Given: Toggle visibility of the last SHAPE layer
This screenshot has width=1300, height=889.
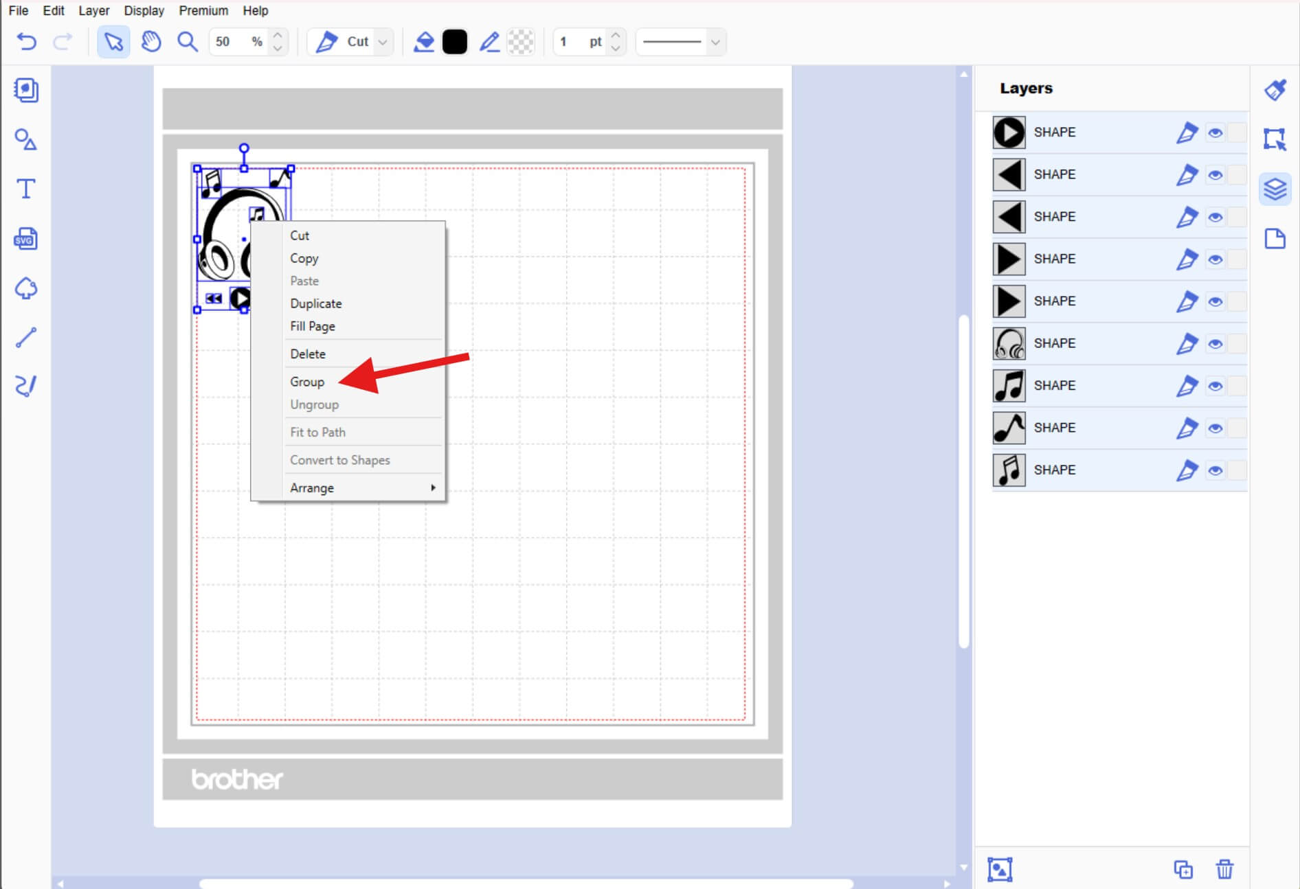Looking at the screenshot, I should tap(1215, 471).
